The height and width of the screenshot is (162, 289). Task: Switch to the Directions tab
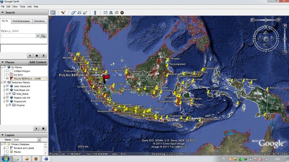[39, 21]
